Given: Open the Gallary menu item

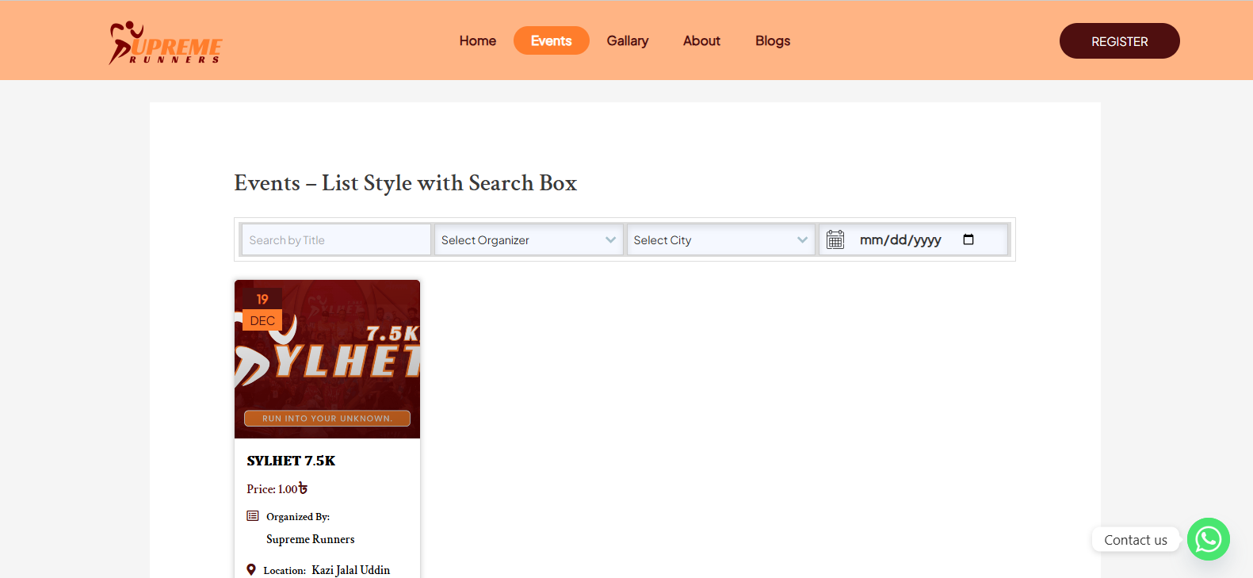Looking at the screenshot, I should 627,40.
